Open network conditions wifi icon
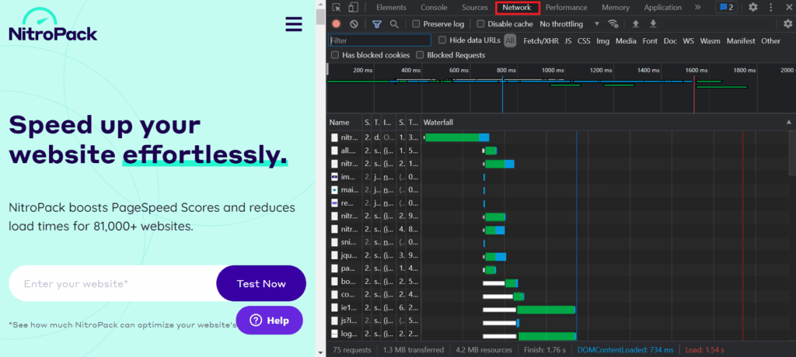Screen dimensions: 796x357 [613, 24]
